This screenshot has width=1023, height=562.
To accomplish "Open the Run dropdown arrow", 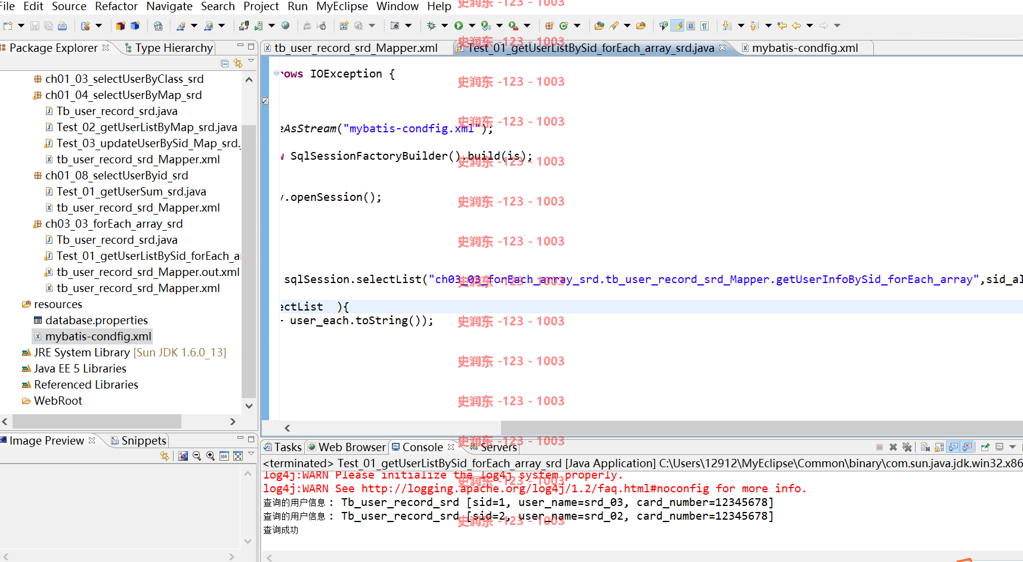I will tap(472, 26).
